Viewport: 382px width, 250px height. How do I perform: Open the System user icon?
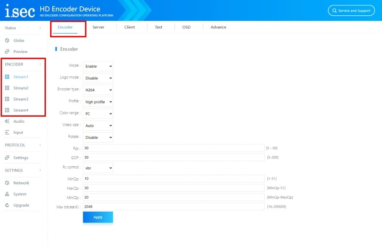(x=7, y=194)
